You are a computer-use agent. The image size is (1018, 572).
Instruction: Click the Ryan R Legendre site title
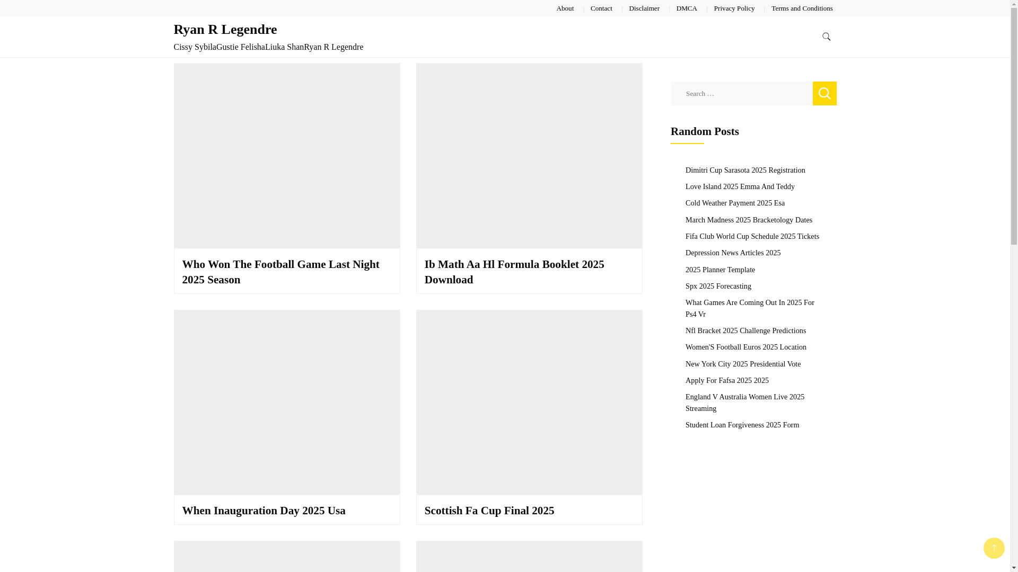click(x=225, y=30)
